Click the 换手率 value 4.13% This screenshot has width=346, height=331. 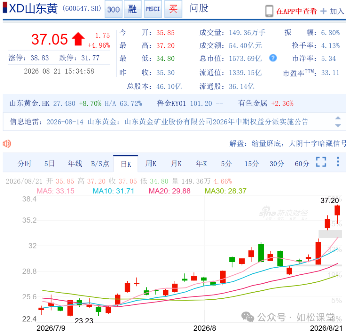(x=330, y=45)
